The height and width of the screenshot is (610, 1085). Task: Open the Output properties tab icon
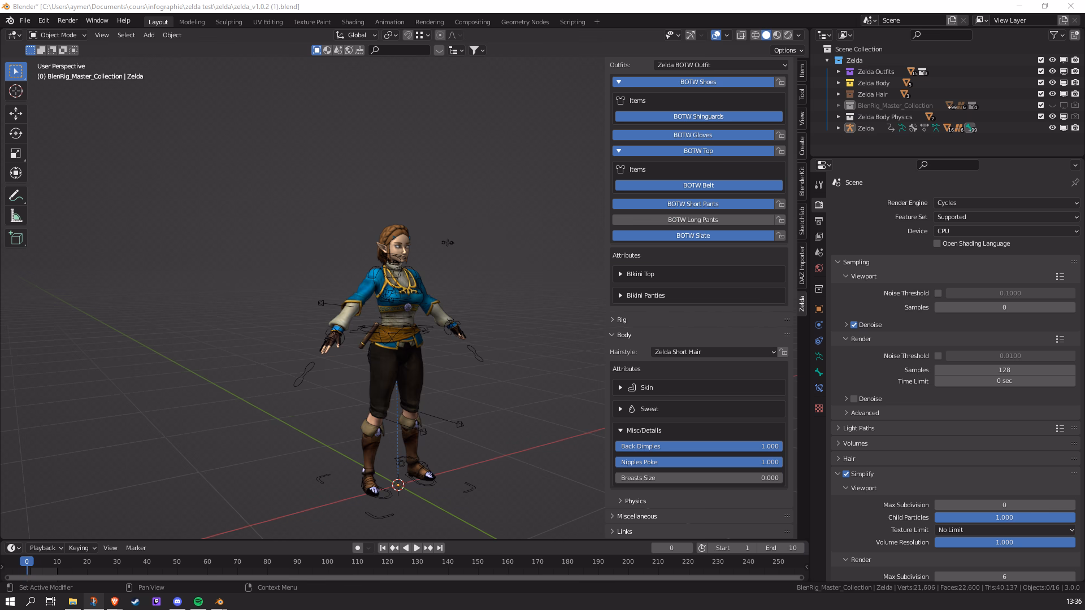[x=819, y=220]
